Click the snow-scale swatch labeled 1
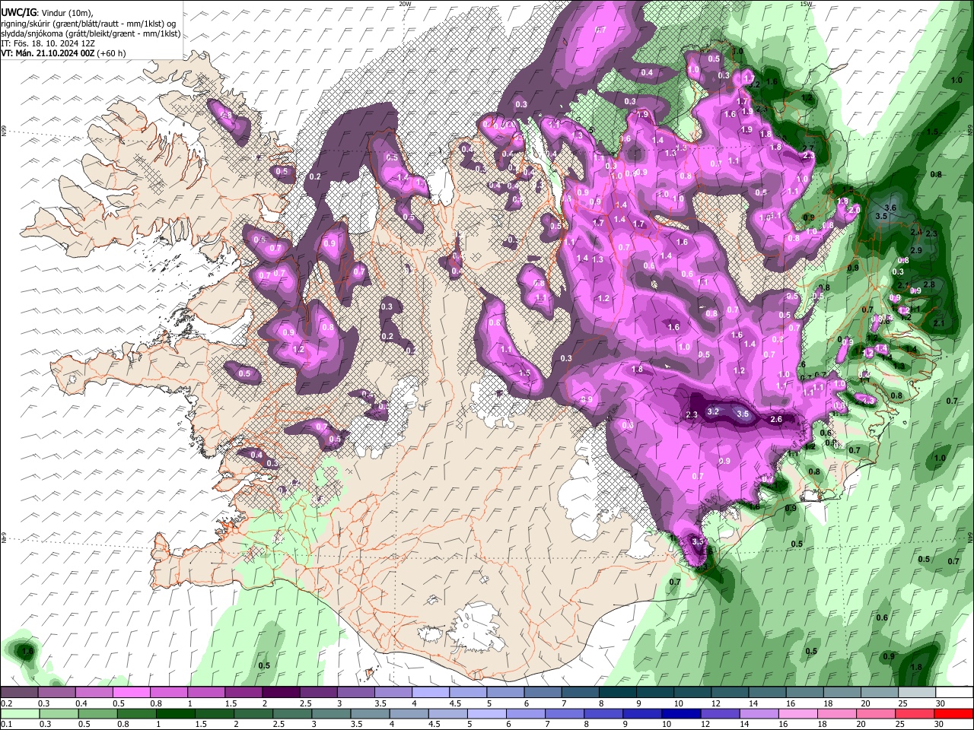 [x=205, y=693]
